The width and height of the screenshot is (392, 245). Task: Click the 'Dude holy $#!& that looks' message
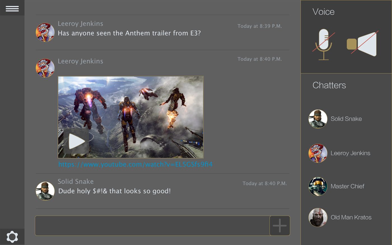pyautogui.click(x=114, y=191)
